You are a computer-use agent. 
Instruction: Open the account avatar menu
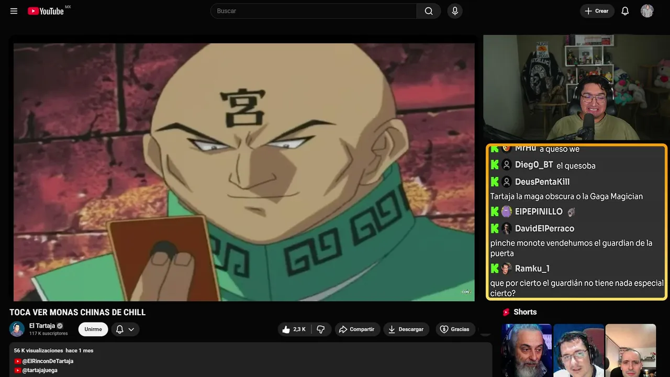pos(647,11)
